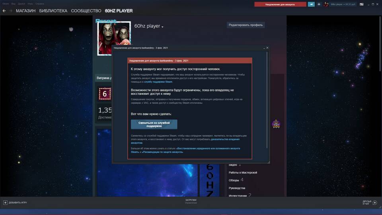
Task: Click the small avatar in top bar
Action: [x=326, y=4]
